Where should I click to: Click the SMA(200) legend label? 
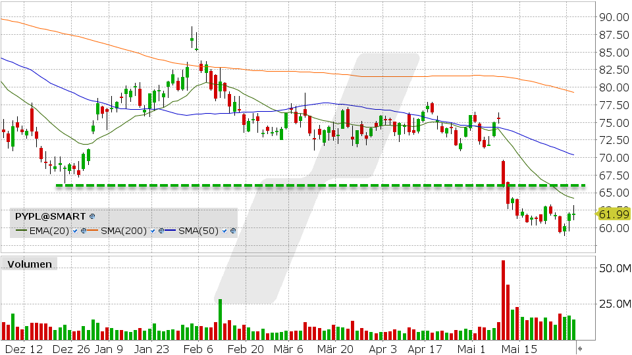[124, 231]
